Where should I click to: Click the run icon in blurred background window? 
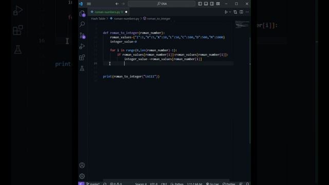point(18,10)
